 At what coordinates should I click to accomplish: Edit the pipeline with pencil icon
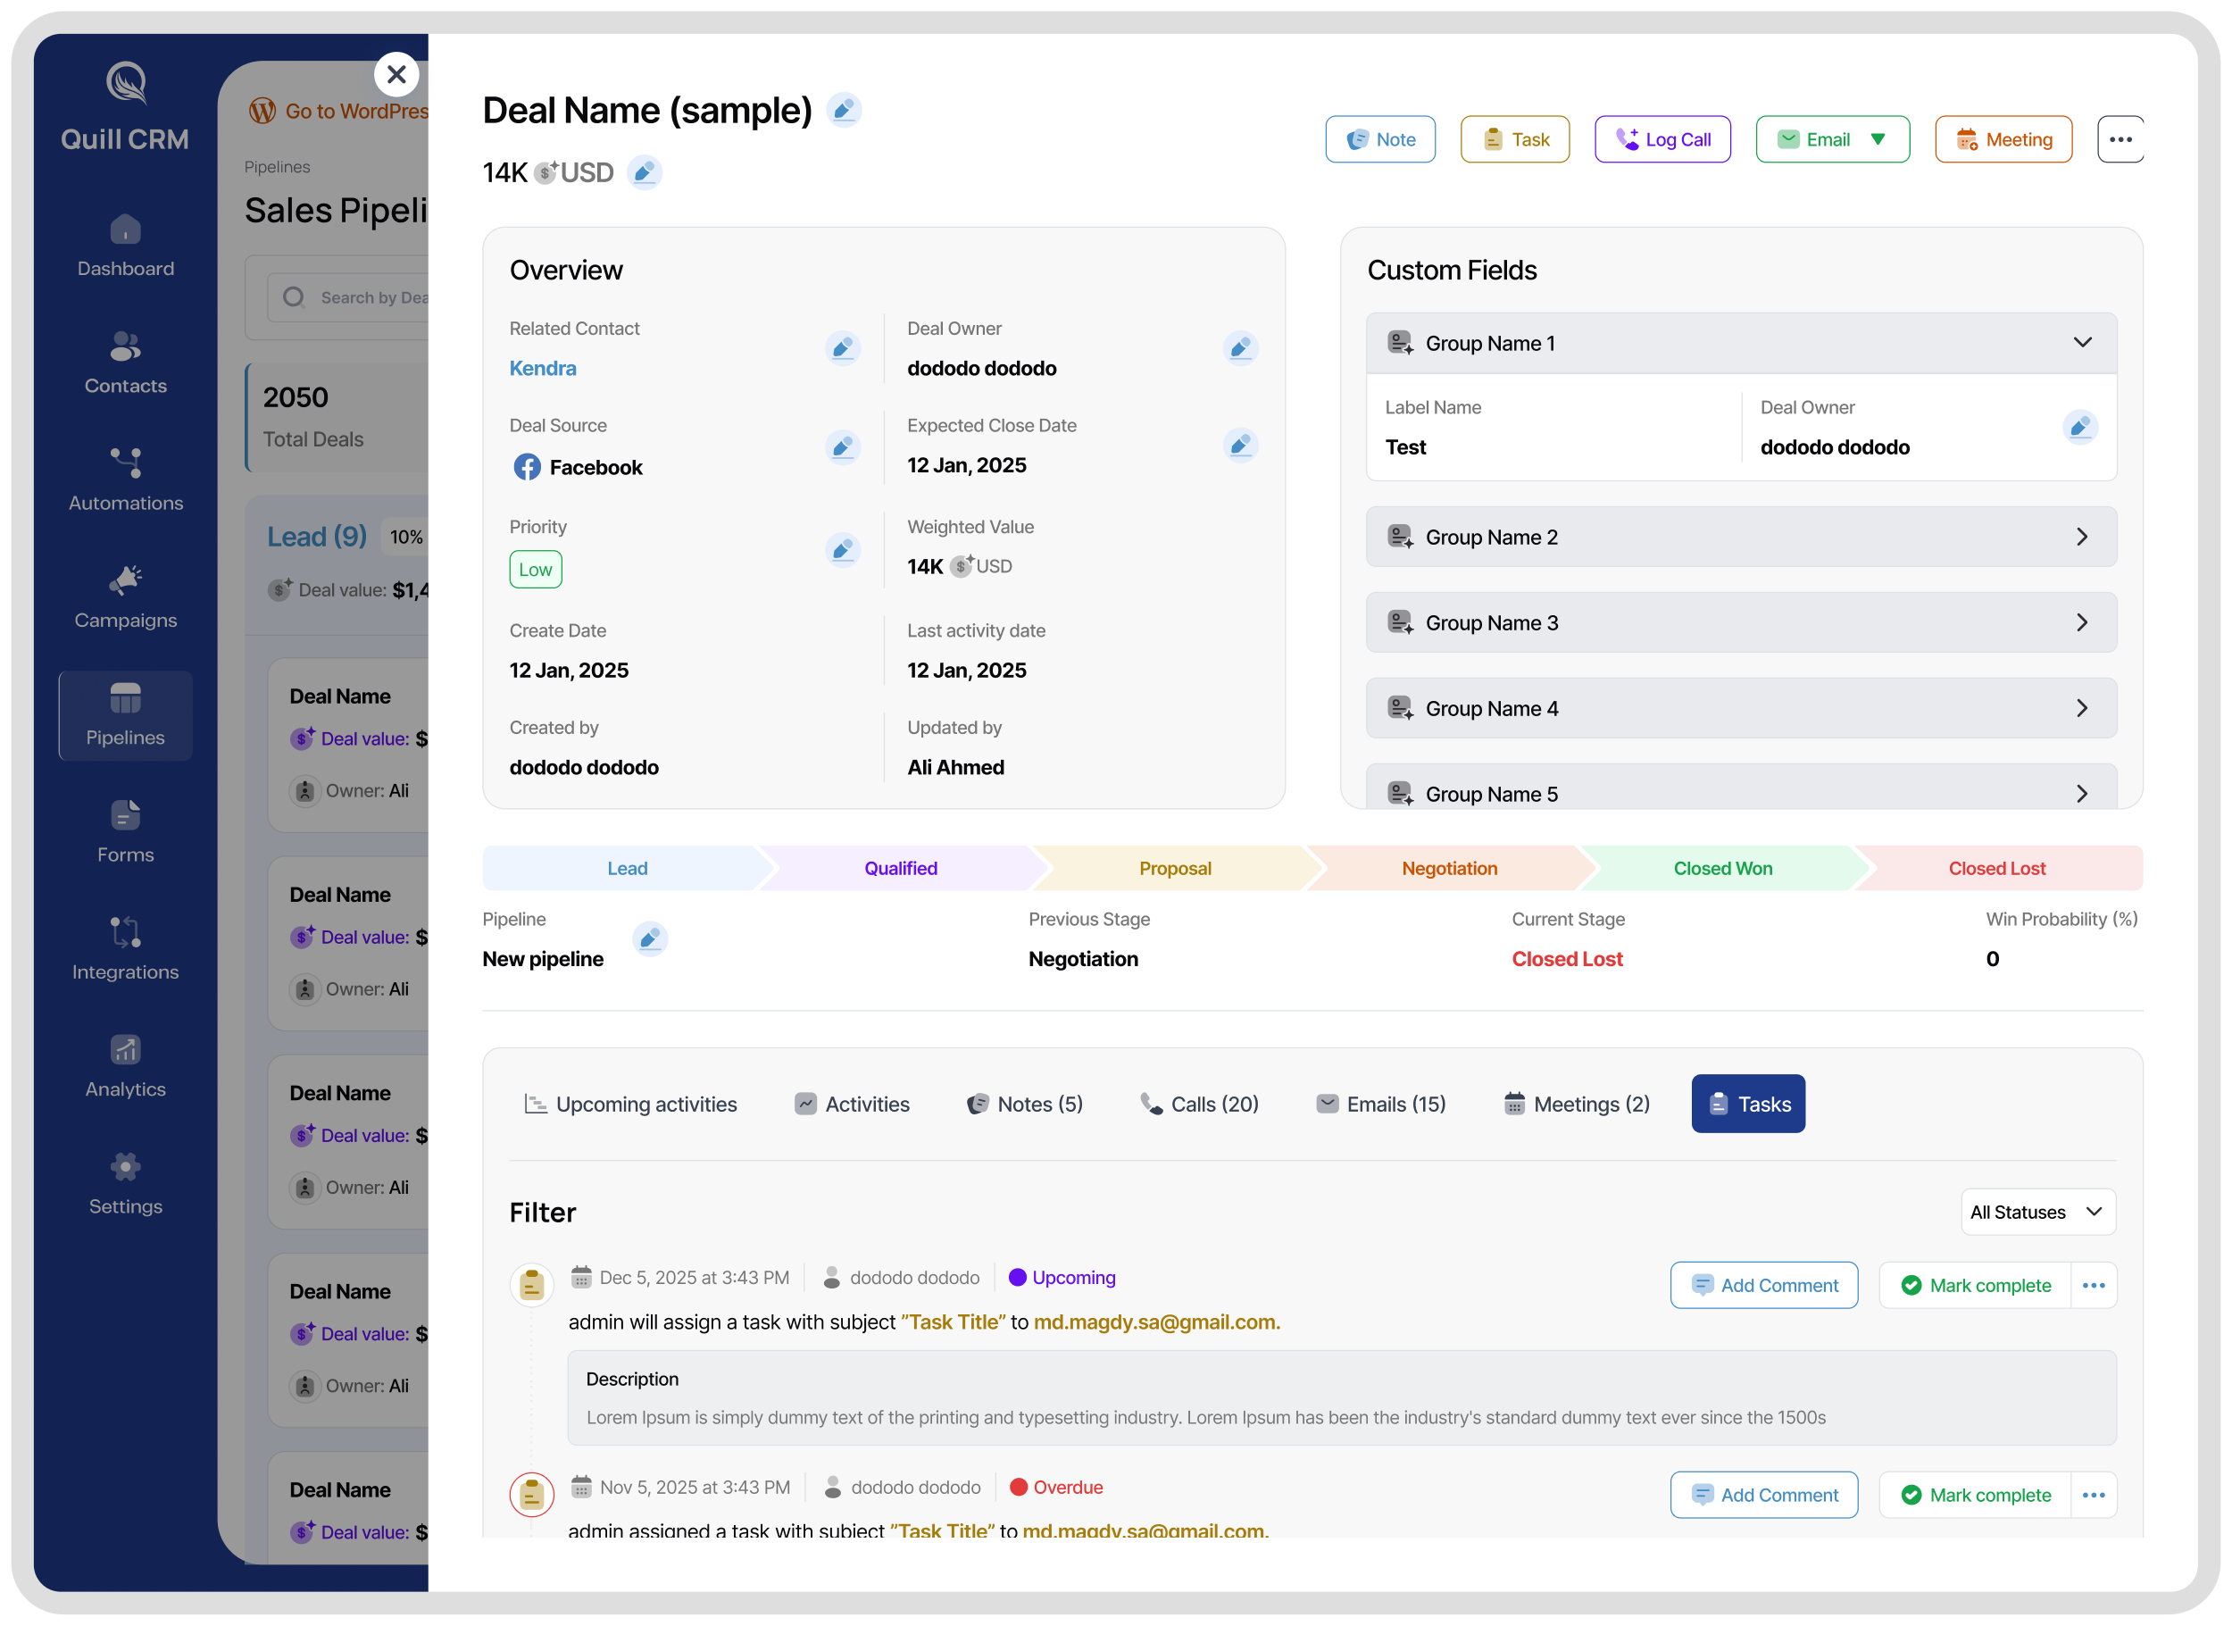point(650,939)
